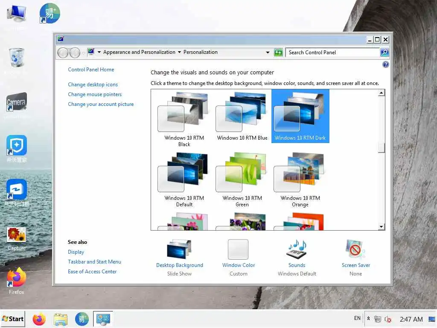Image resolution: width=437 pixels, height=328 pixels.
Task: Apply the Windows 10 RTM Green theme
Action: [242, 179]
